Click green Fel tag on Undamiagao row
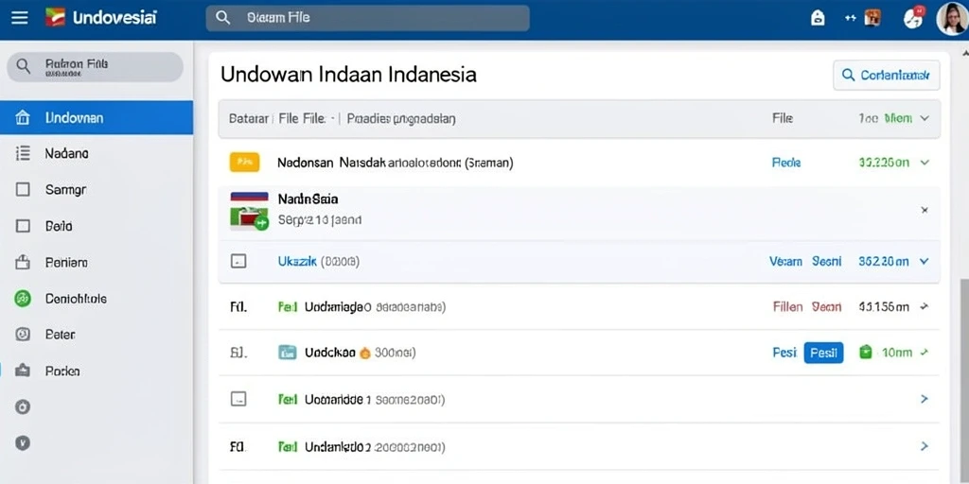This screenshot has height=484, width=969. (x=288, y=307)
